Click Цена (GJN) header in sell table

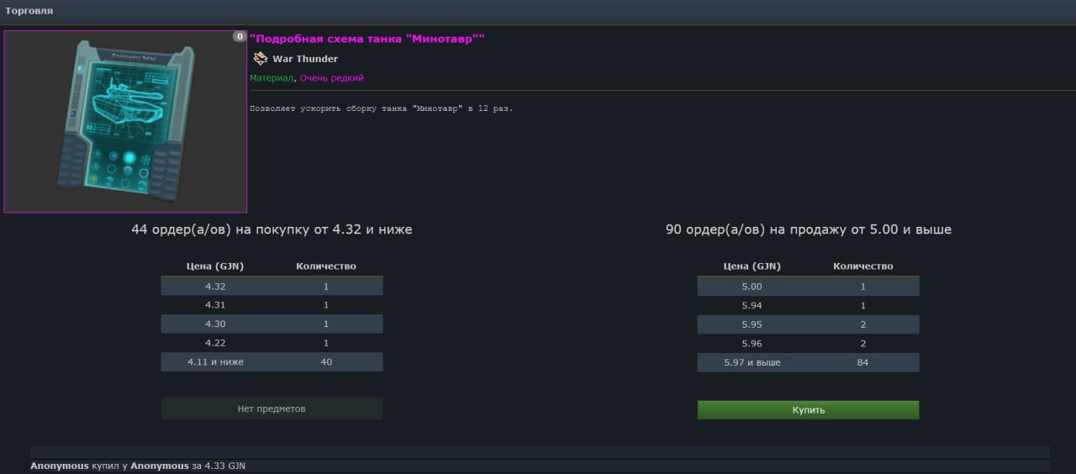click(752, 266)
